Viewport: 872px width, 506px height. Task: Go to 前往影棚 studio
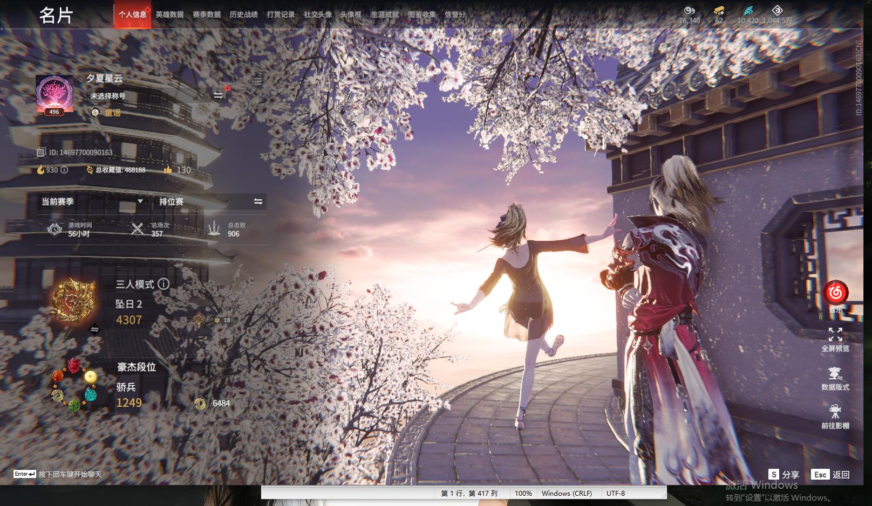[835, 417]
